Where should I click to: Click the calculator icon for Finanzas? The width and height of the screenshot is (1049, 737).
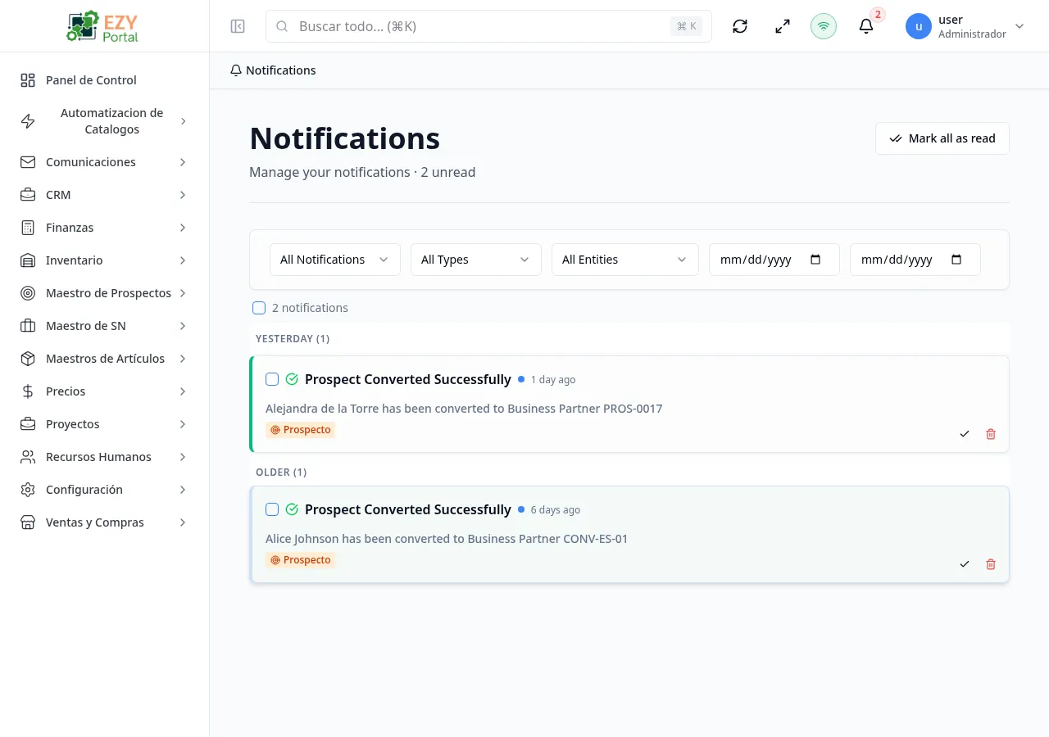[x=28, y=228]
